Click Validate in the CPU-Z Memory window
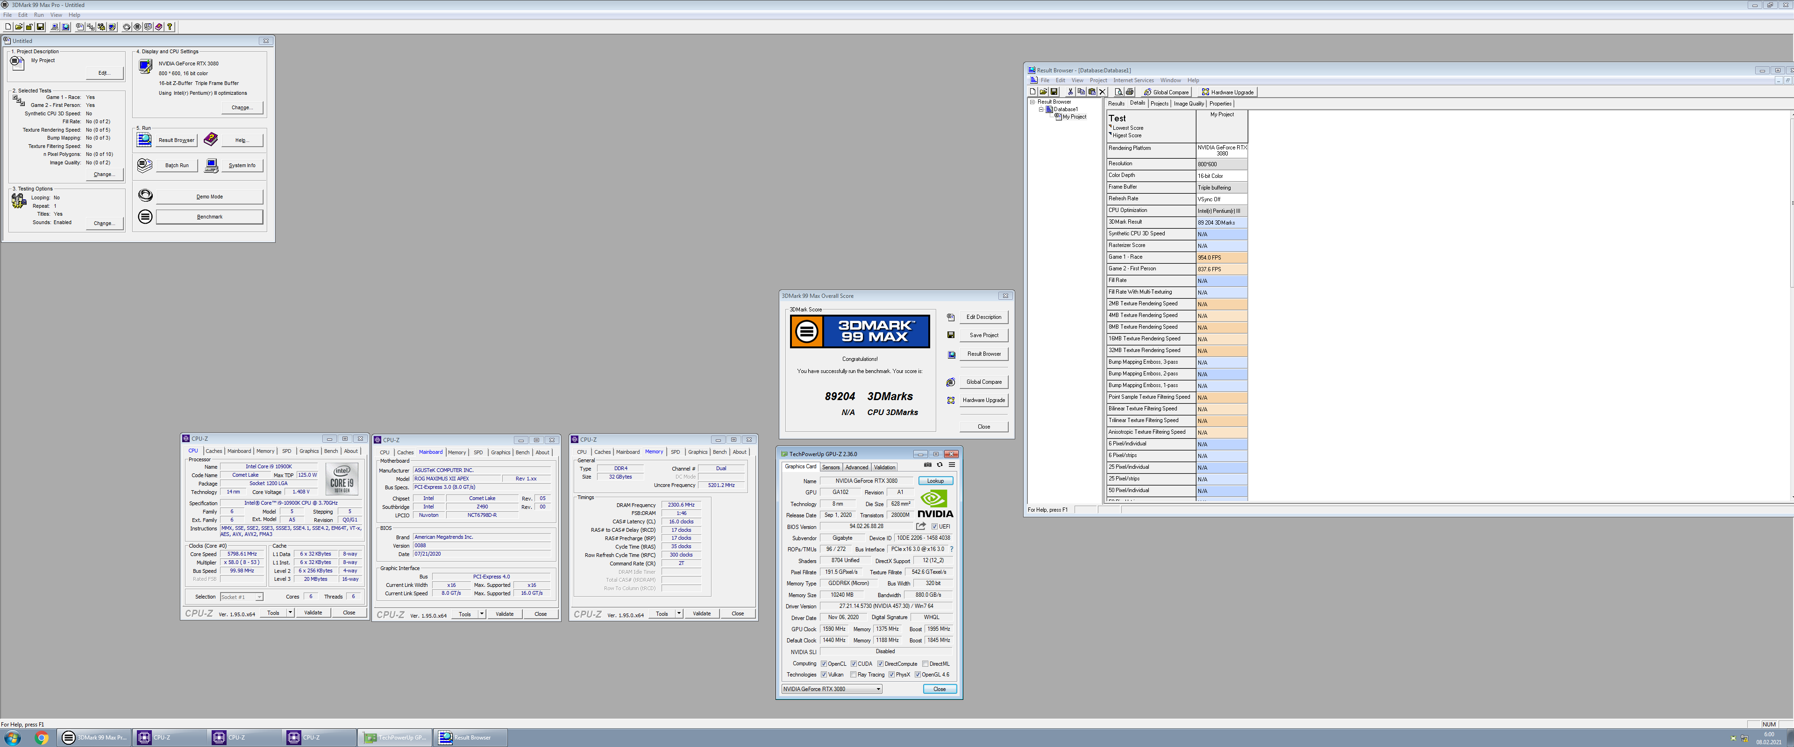1794x747 pixels. pyautogui.click(x=702, y=614)
